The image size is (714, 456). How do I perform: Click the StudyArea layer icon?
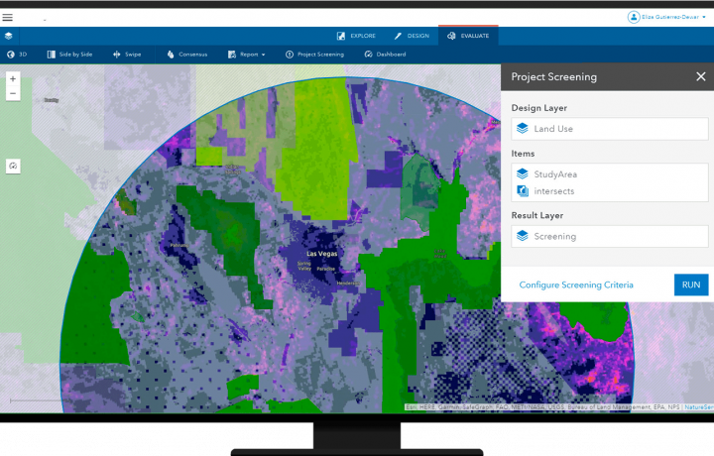[523, 173]
